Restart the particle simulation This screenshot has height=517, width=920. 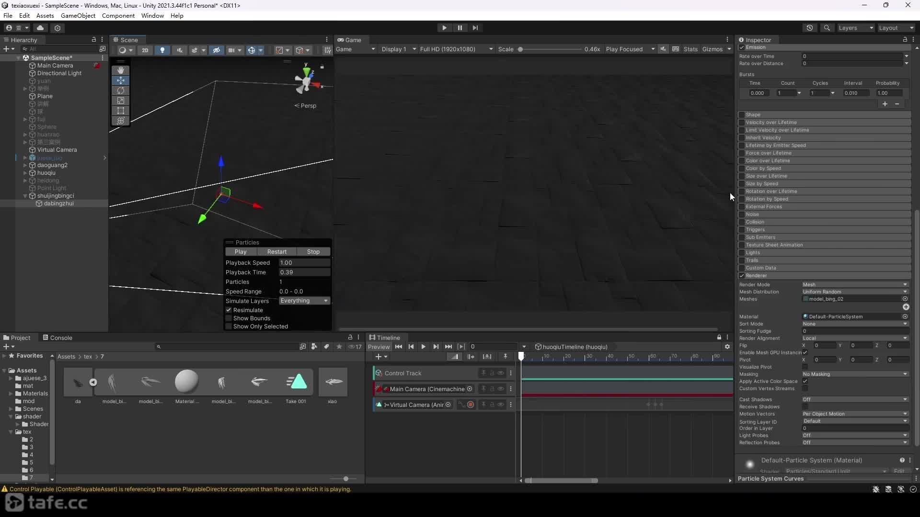(277, 252)
